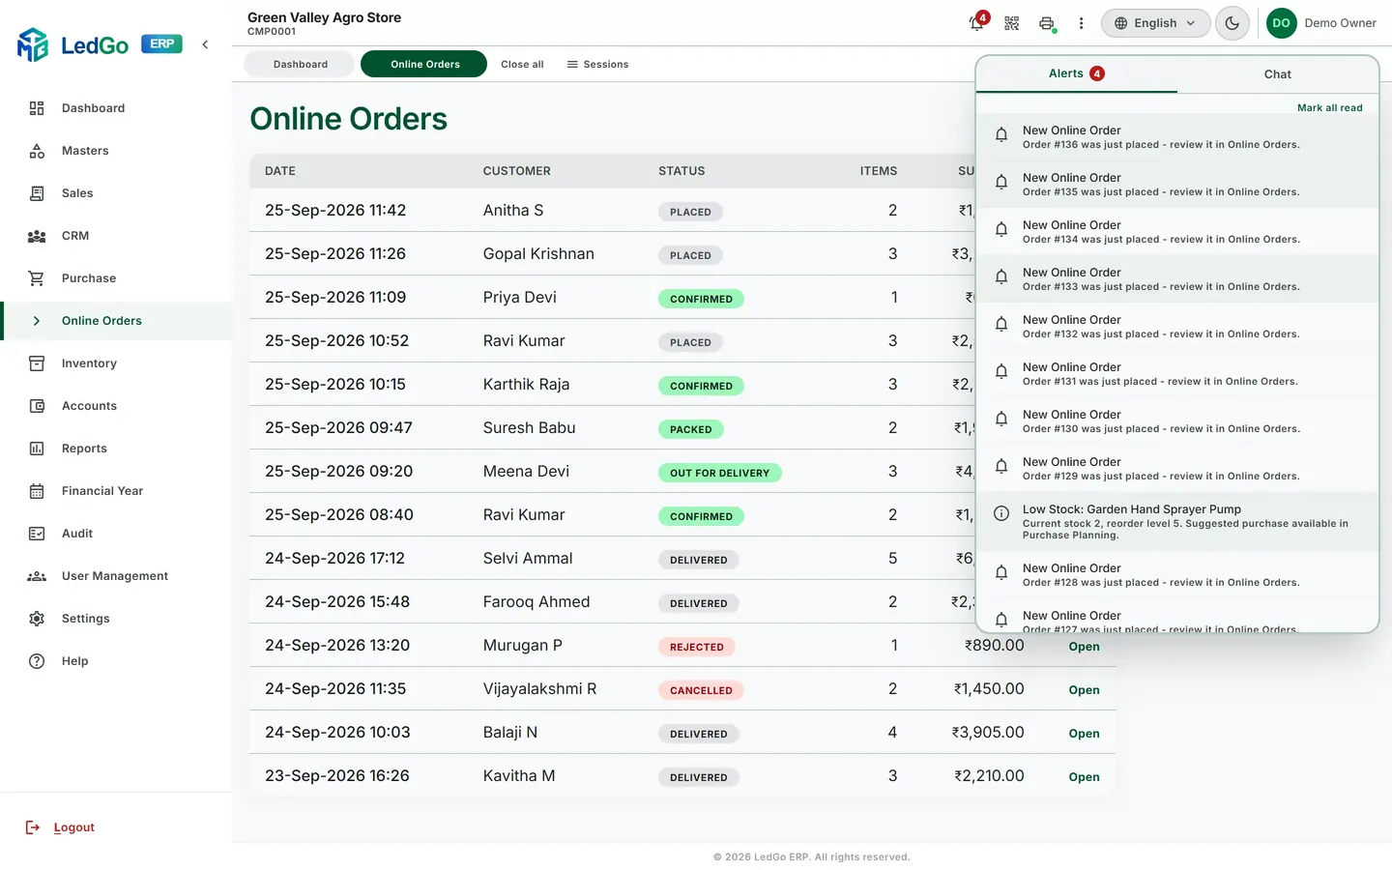Open the order for Vijayalakshmi R
1392x870 pixels.
(x=1084, y=690)
